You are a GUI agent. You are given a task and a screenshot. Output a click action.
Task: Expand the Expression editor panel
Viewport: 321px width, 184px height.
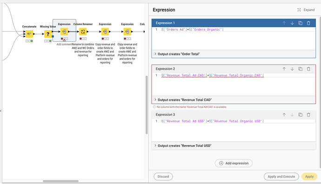306,10
